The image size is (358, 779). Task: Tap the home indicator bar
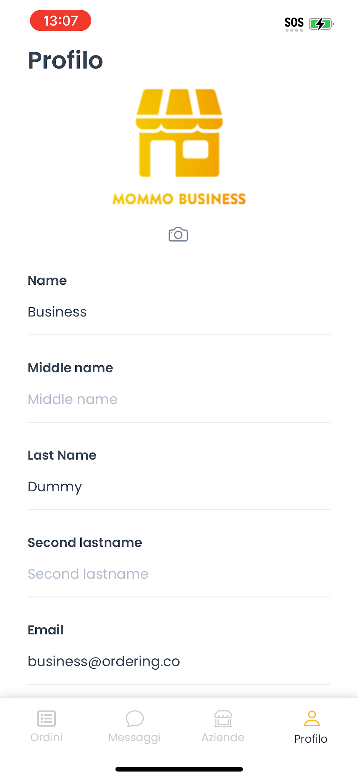point(179,769)
